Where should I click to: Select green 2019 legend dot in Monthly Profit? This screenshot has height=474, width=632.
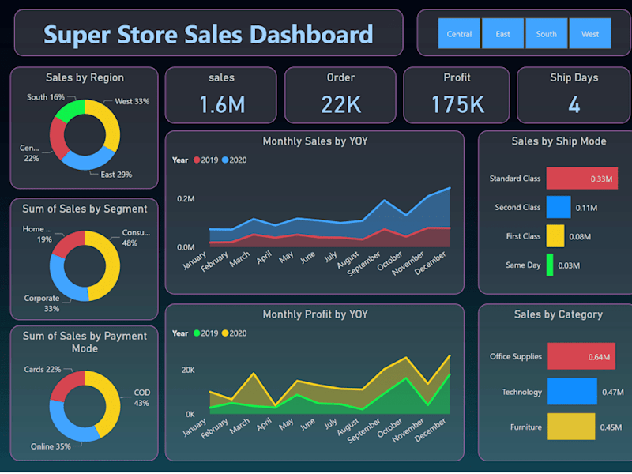197,333
